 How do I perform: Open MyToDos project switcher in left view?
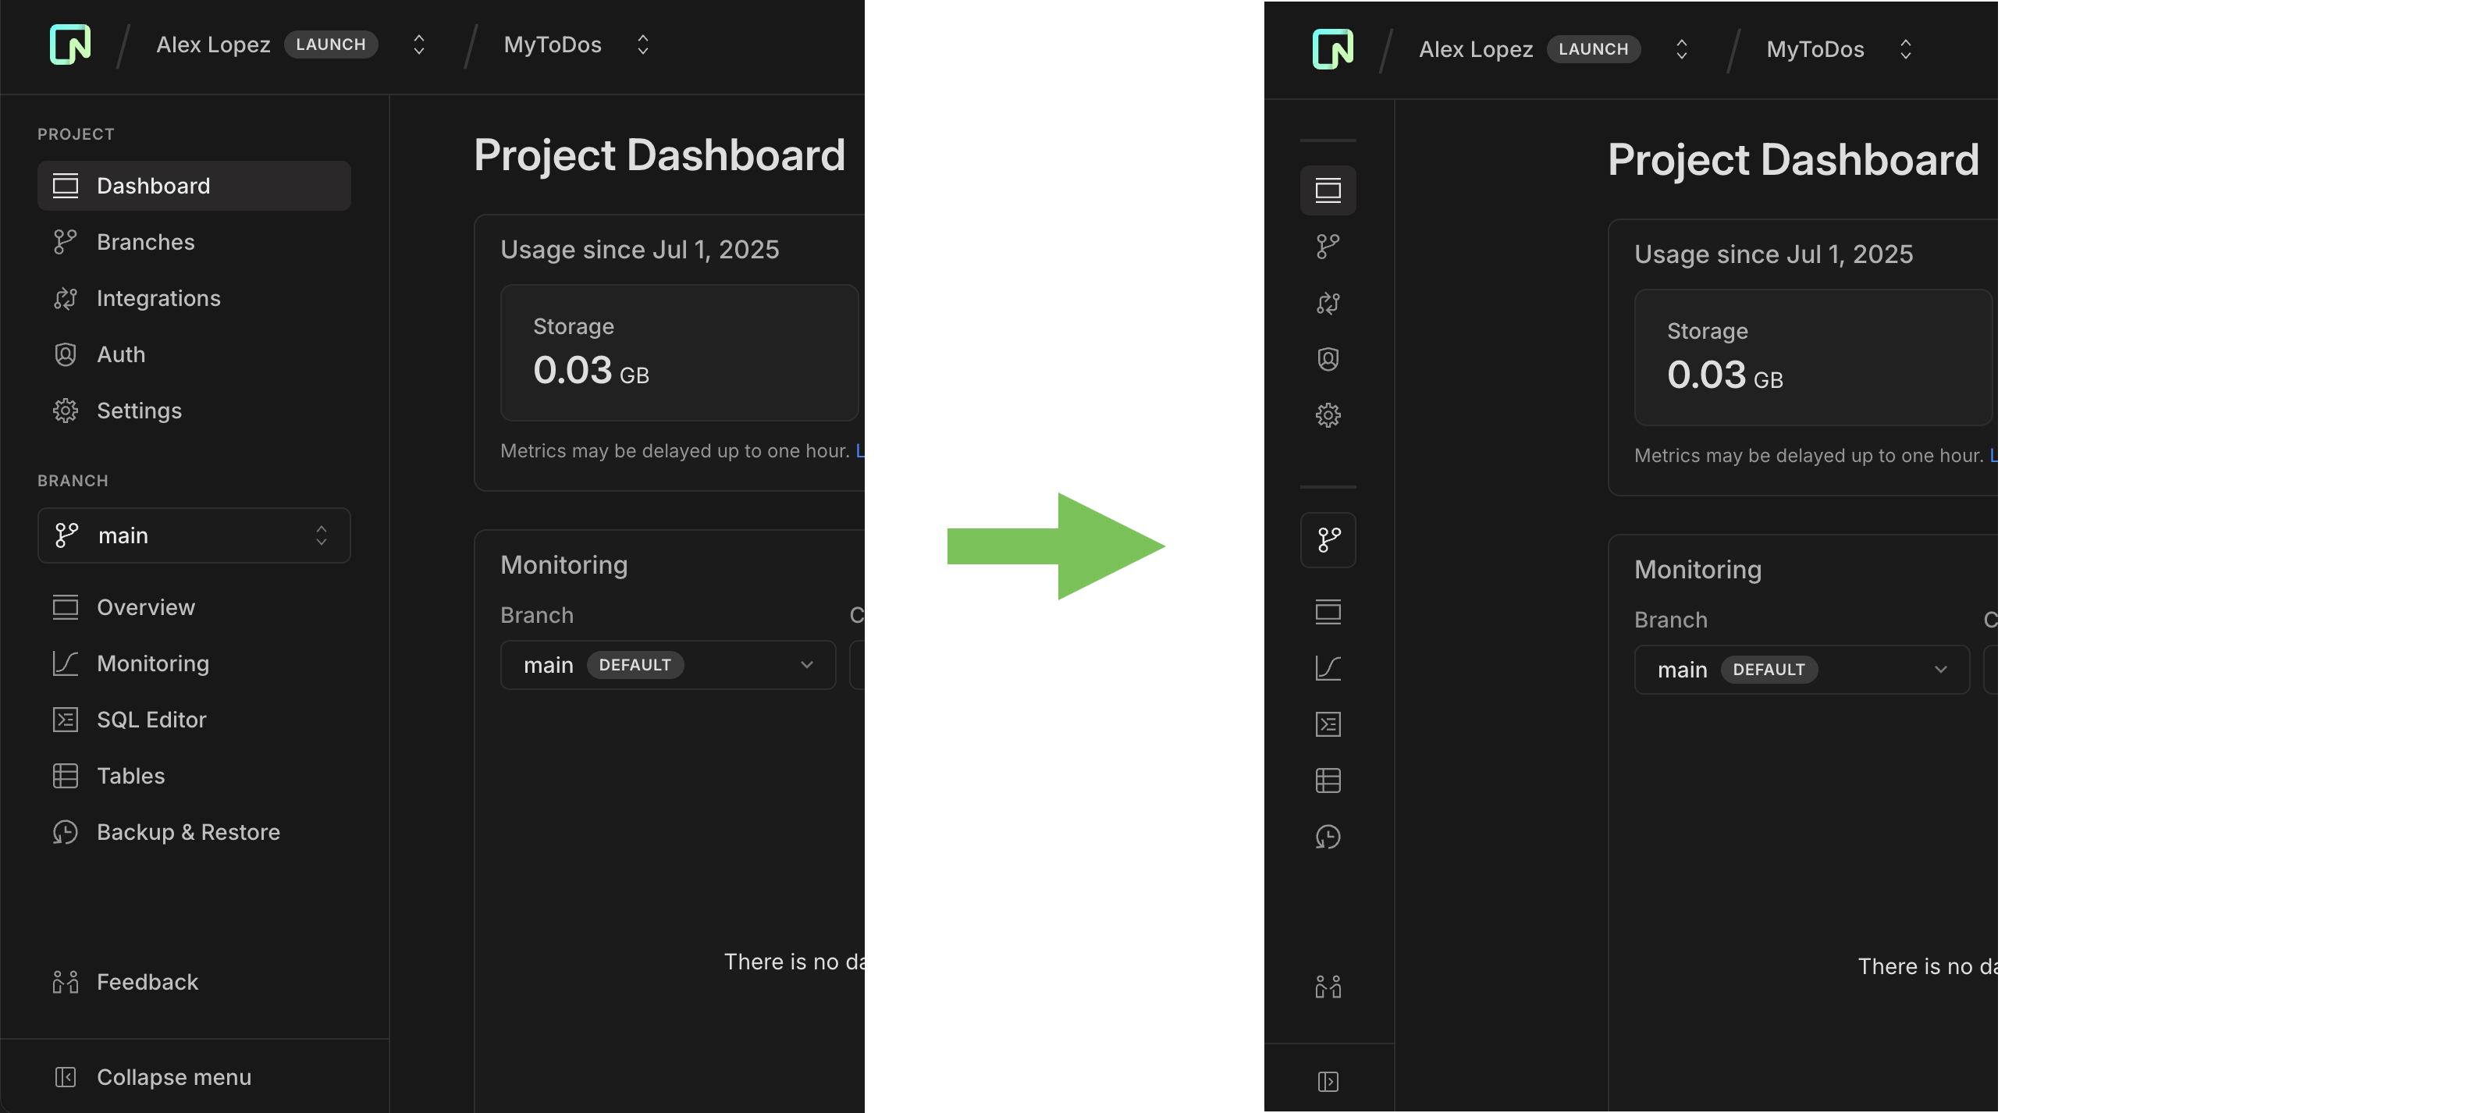[642, 44]
